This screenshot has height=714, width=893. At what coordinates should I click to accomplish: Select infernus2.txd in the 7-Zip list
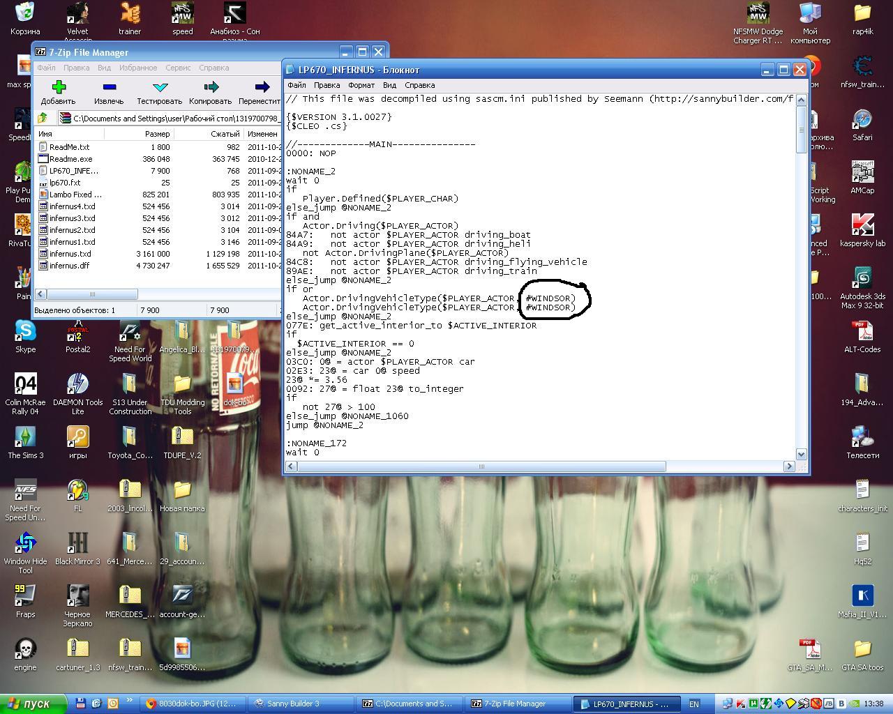coord(72,230)
